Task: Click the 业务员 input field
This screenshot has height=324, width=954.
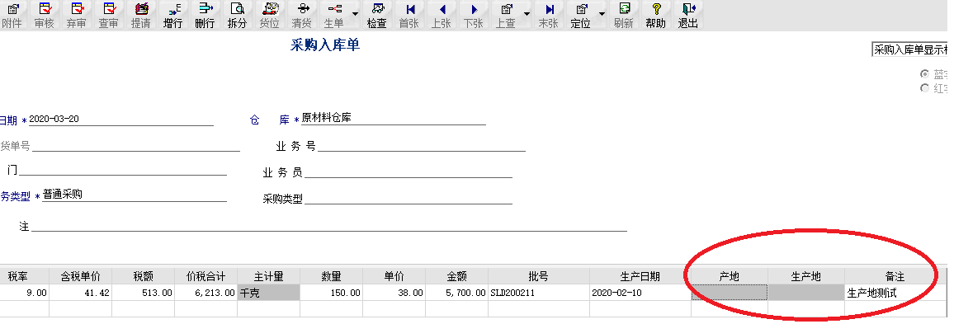Action: pos(409,172)
